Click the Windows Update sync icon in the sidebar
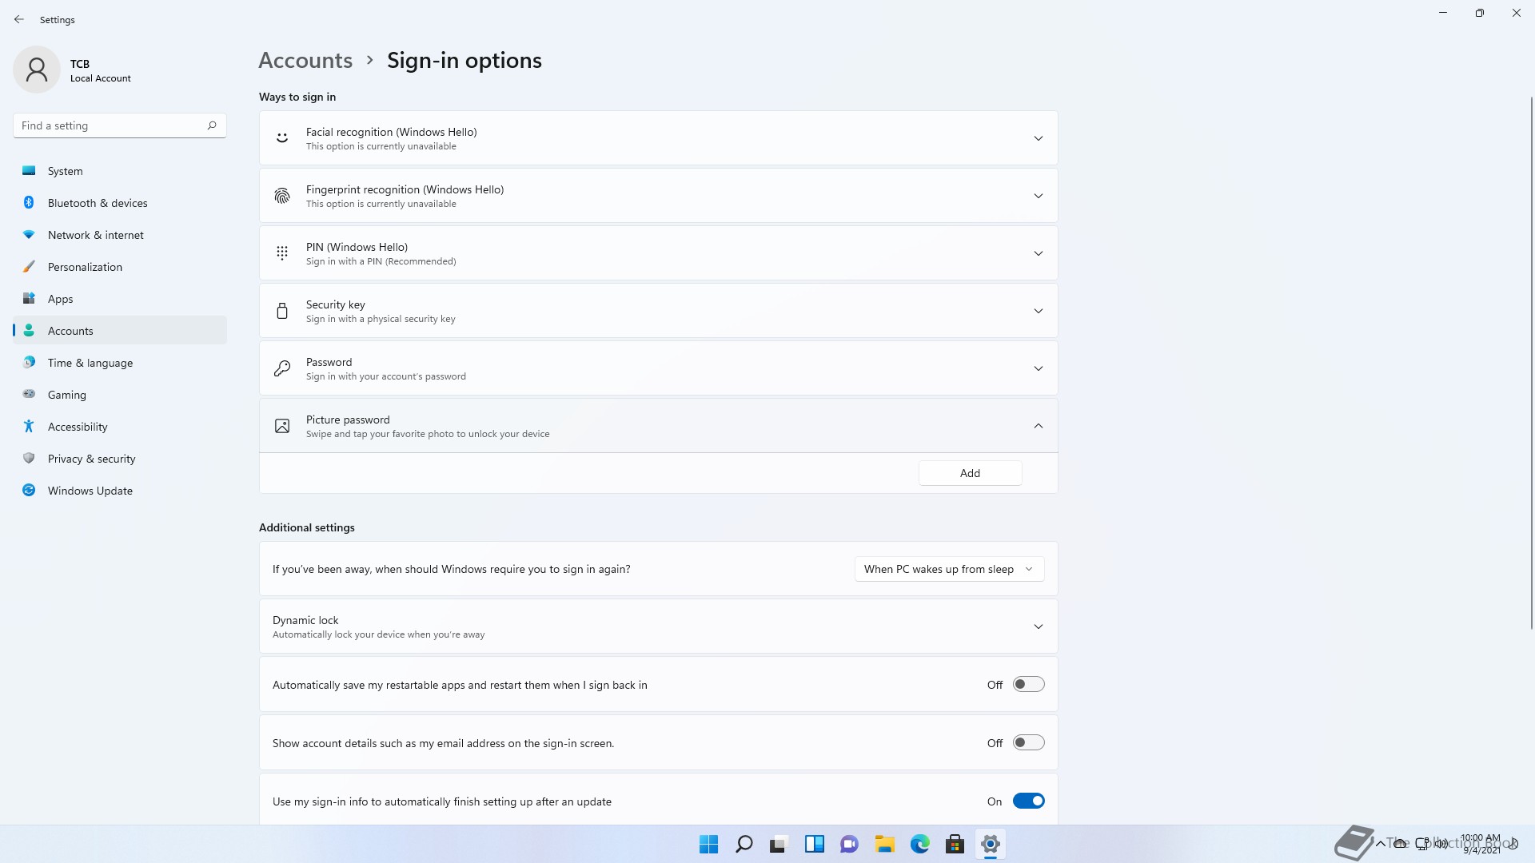Viewport: 1535px width, 863px height. click(x=29, y=491)
